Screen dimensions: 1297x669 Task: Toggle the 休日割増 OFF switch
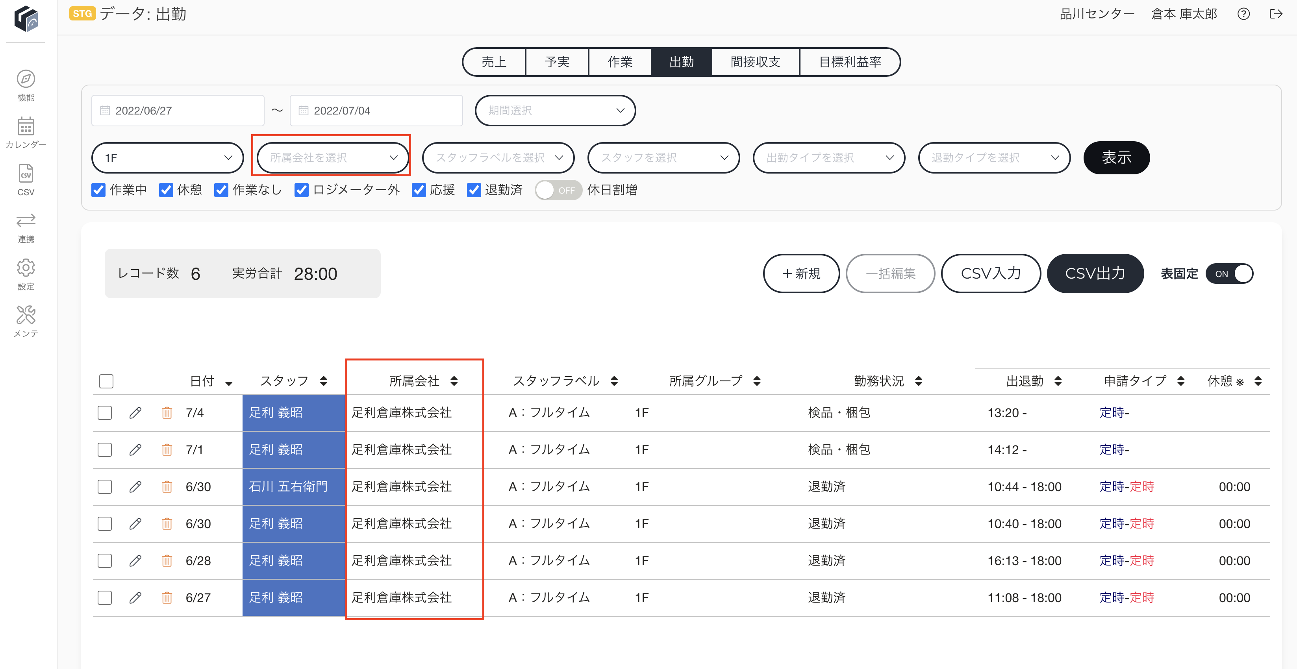(x=558, y=190)
